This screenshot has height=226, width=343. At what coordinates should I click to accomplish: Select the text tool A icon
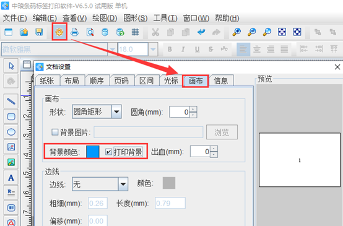(x=11, y=178)
